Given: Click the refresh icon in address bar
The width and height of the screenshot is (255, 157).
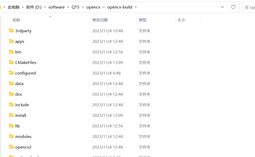Looking at the screenshot, I should (233, 7).
